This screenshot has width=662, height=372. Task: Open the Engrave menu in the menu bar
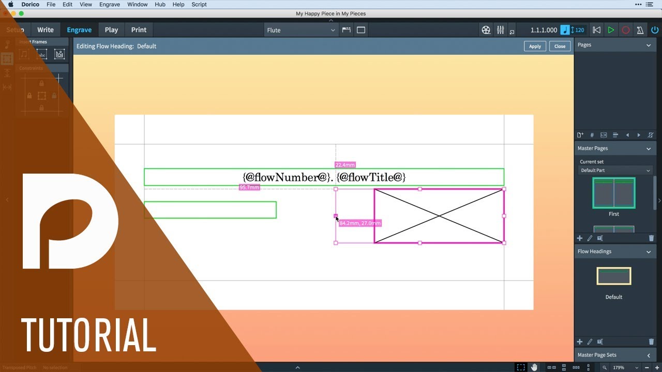pyautogui.click(x=109, y=4)
